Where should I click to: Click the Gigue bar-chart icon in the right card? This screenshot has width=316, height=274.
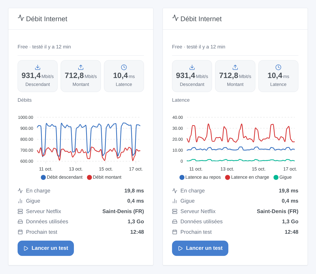click(x=175, y=201)
